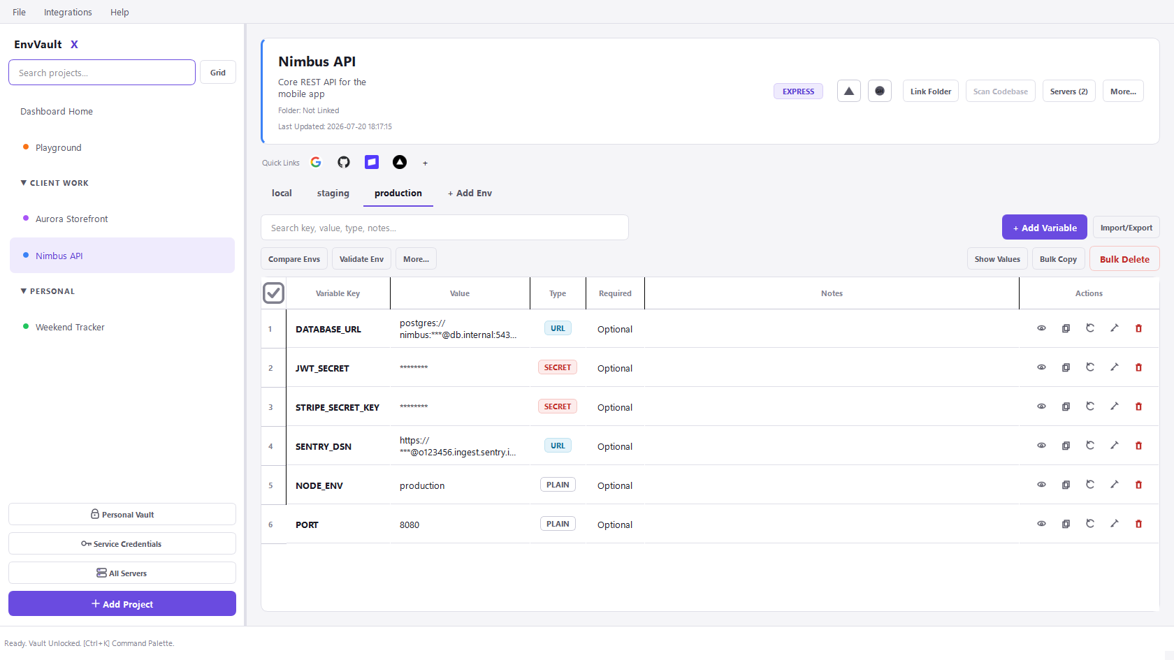
Task: Click the Add Project button
Action: click(x=122, y=603)
